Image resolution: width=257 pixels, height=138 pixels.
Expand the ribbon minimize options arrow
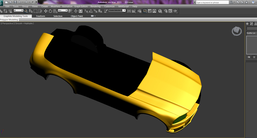coord(95,16)
